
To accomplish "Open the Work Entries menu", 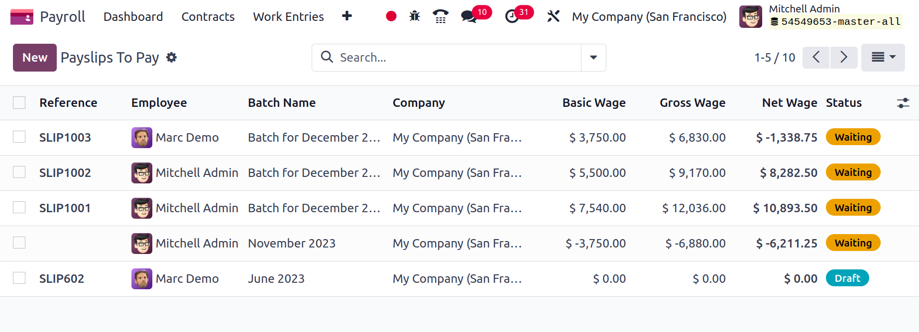I will coord(288,17).
